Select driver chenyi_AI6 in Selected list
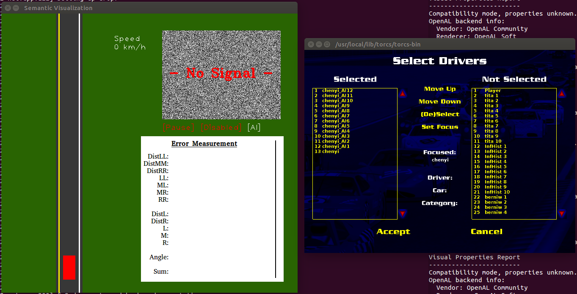577x294 pixels. click(355, 121)
